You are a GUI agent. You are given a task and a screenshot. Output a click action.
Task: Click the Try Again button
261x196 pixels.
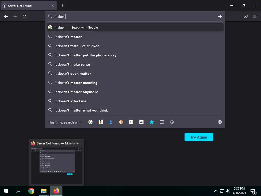pos(199,137)
